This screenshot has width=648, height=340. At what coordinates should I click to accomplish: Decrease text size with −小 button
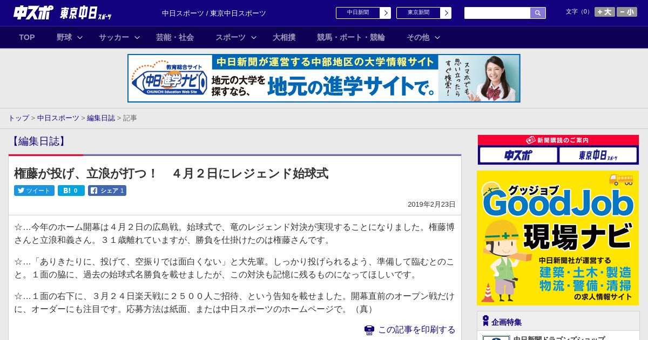[627, 12]
